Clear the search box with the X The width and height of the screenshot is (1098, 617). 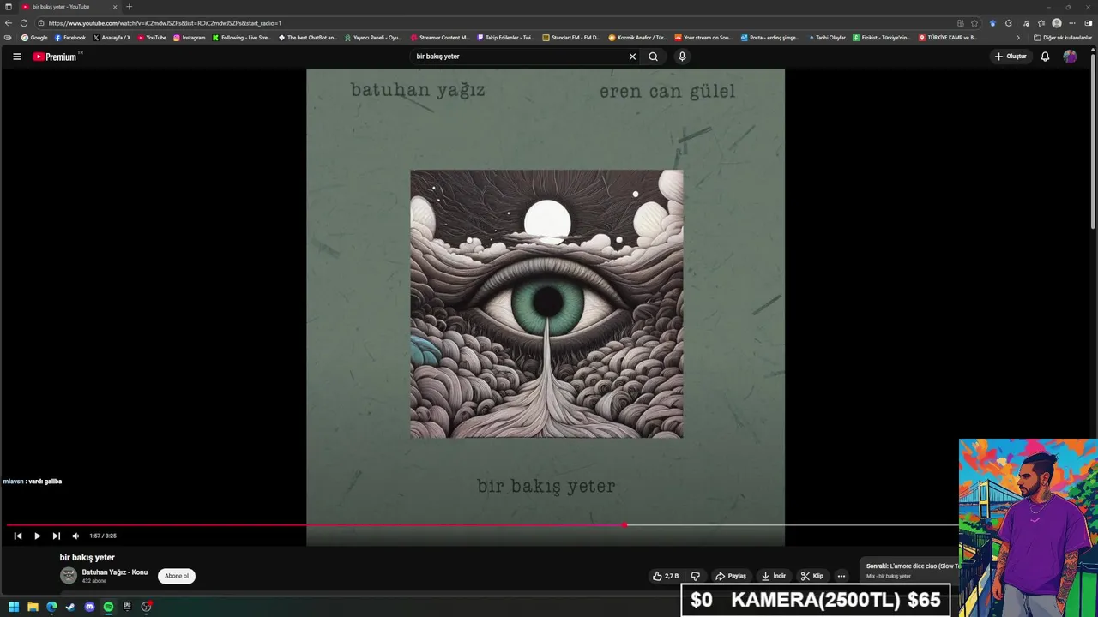(x=632, y=57)
